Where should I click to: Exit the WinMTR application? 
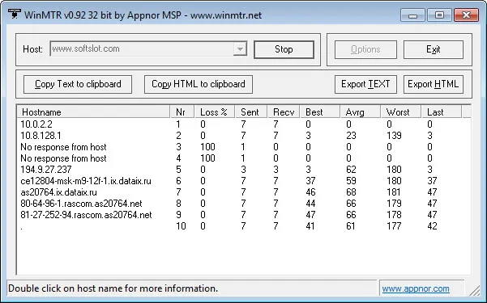pyautogui.click(x=434, y=49)
